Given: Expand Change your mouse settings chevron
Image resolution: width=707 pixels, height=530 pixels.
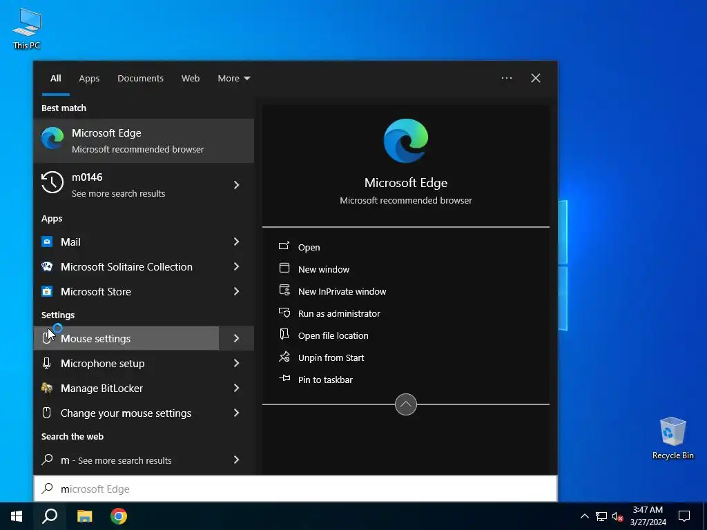Looking at the screenshot, I should tap(236, 413).
